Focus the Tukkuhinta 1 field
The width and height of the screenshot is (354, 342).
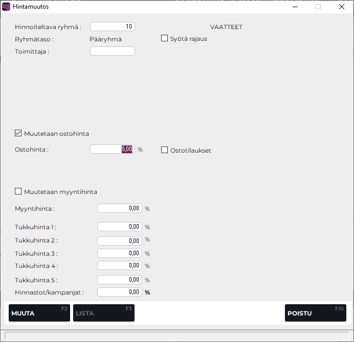coord(120,227)
